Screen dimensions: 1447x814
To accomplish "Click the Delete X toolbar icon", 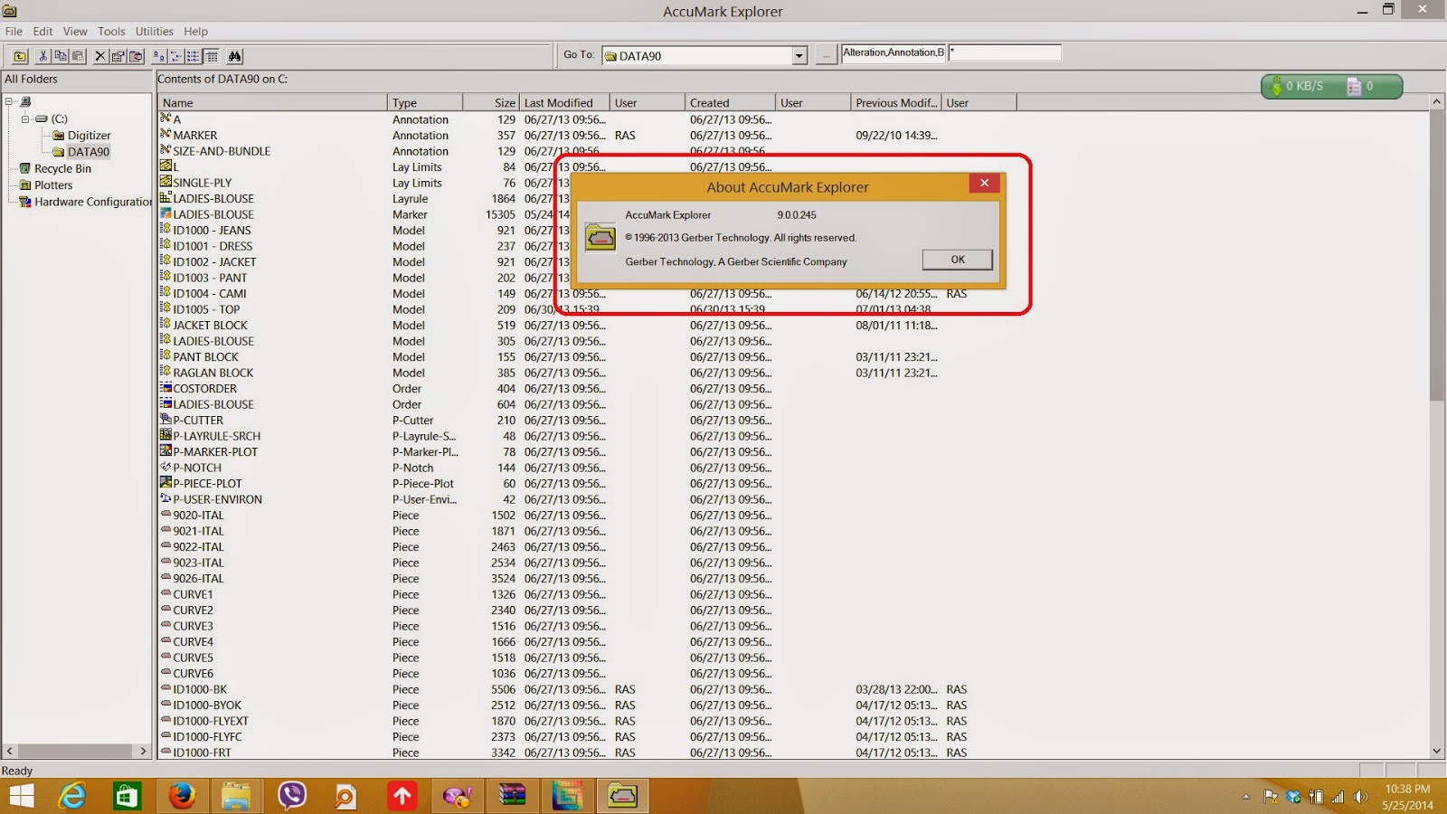I will pyautogui.click(x=100, y=56).
